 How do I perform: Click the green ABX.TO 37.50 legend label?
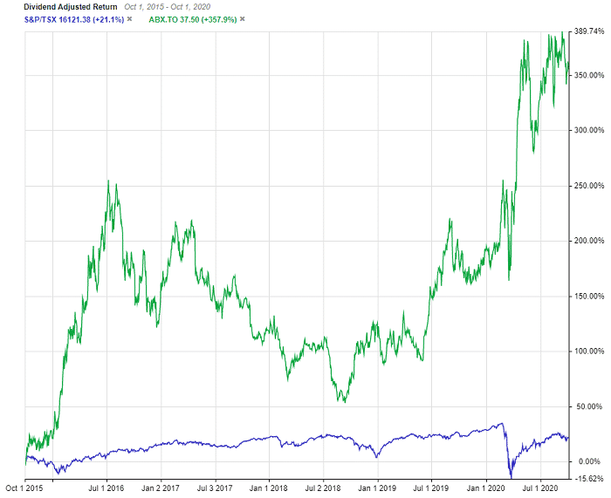[187, 18]
